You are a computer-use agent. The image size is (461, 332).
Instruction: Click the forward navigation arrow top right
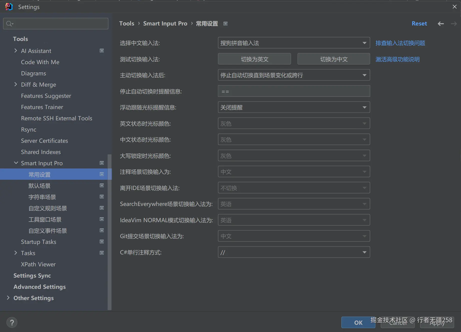pos(453,23)
